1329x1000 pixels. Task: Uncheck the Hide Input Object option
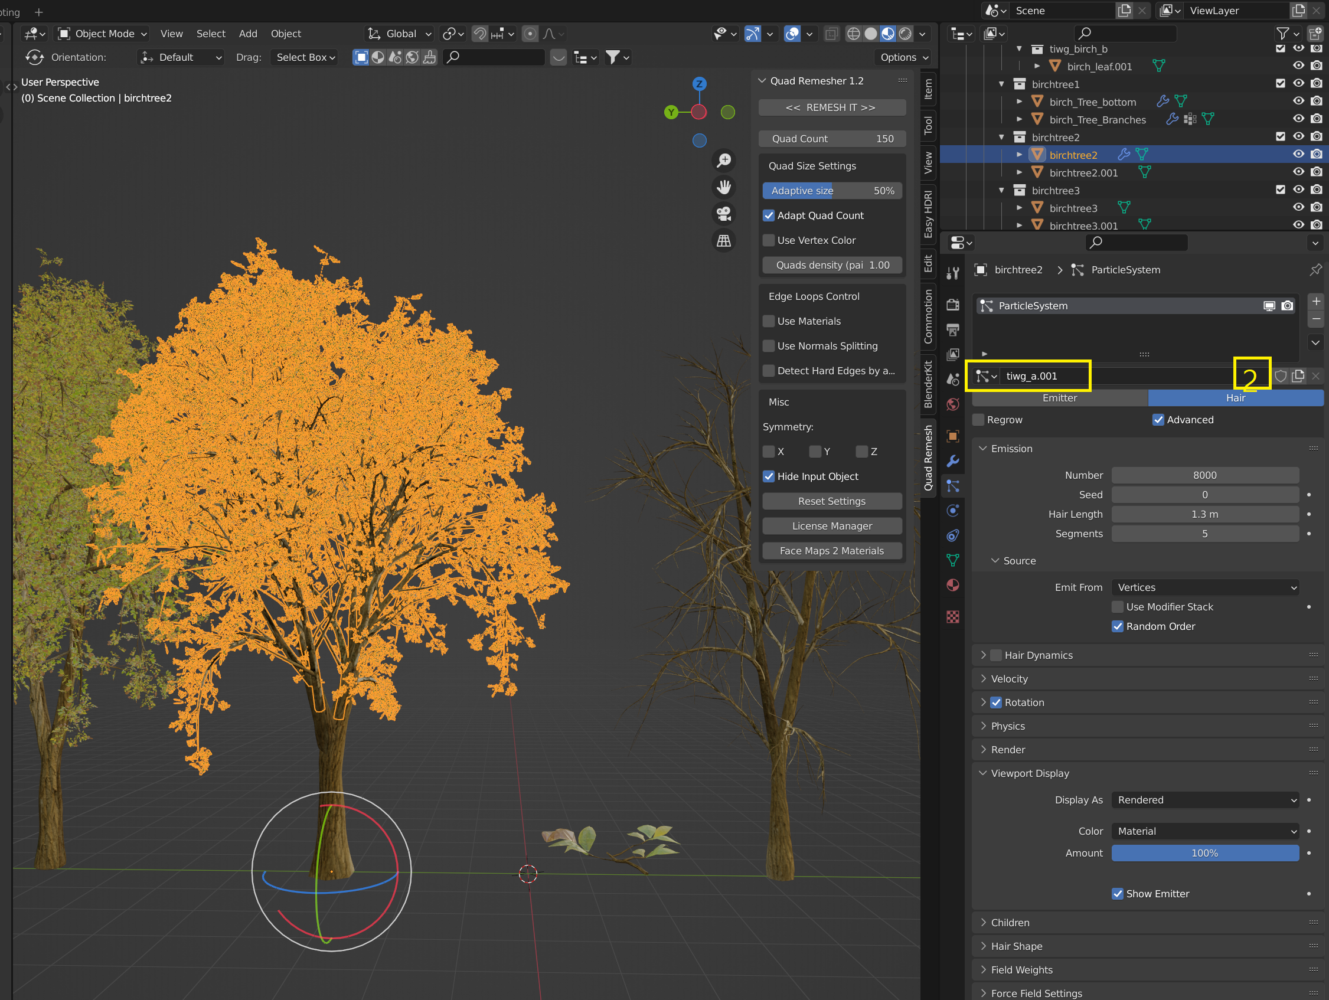pyautogui.click(x=769, y=476)
